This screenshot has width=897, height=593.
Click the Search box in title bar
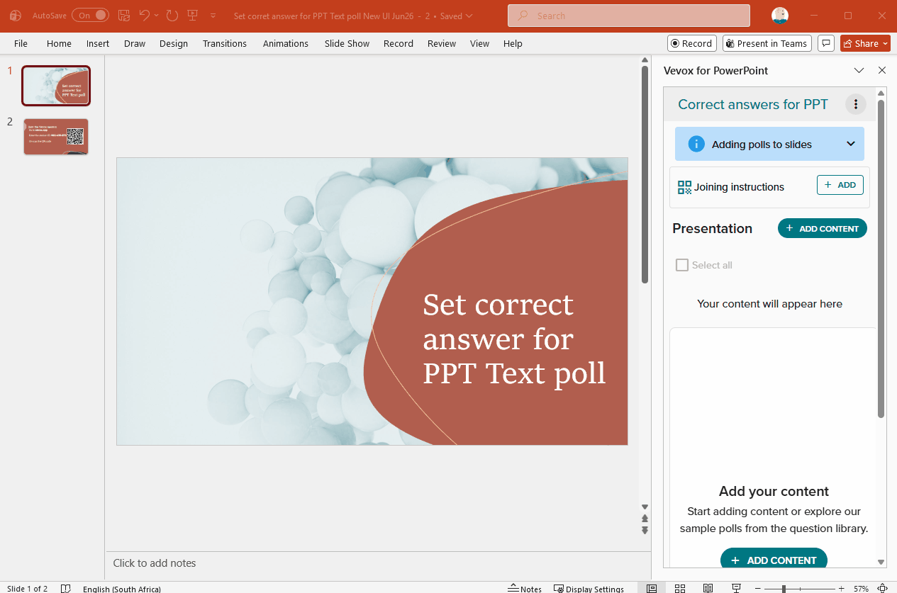[x=628, y=16]
